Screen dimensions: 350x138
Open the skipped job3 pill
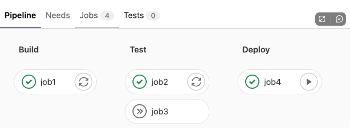pos(167,112)
